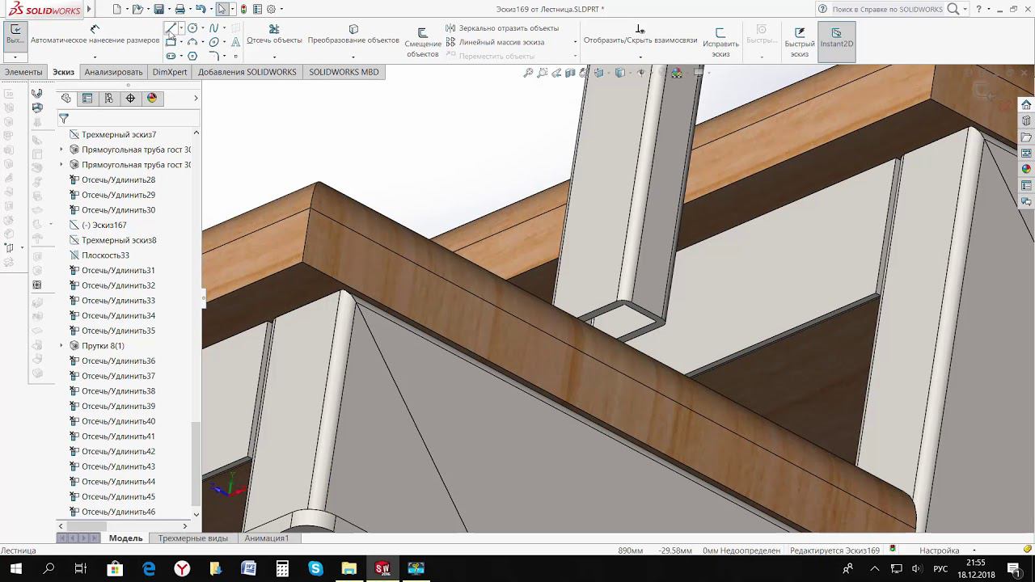The height and width of the screenshot is (582, 1035).
Task: Save the document with the floppy icon
Action: 159,9
